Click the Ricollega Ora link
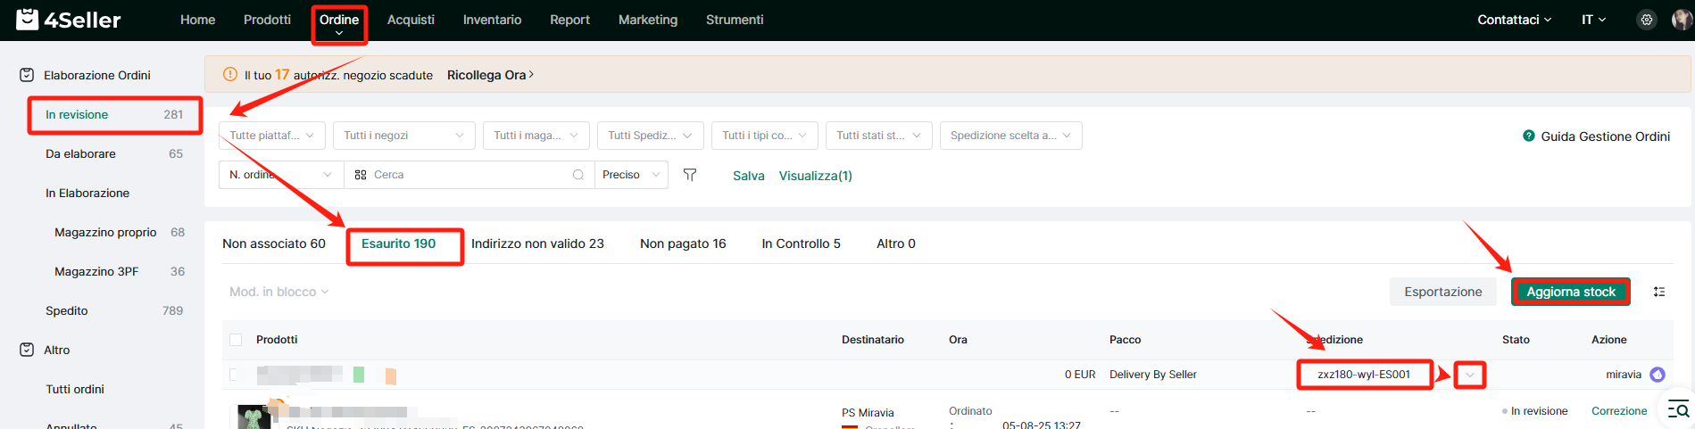The height and width of the screenshot is (429, 1695). [490, 75]
